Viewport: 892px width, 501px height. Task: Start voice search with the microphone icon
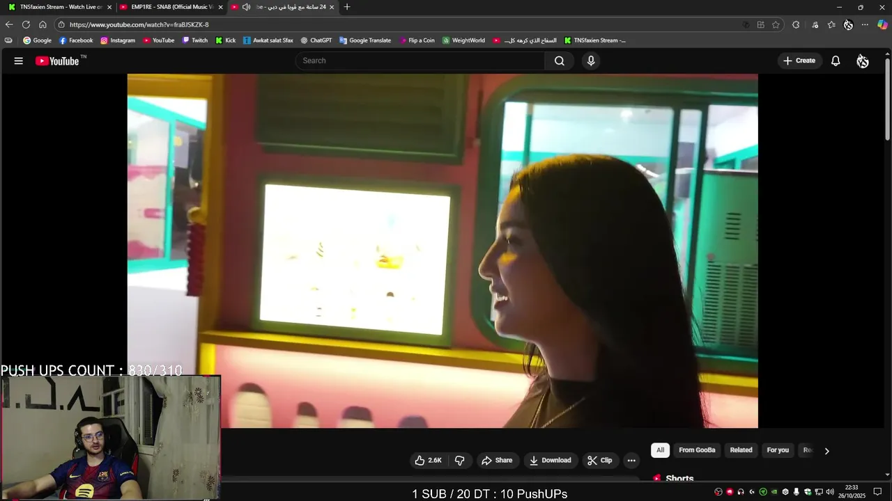click(x=591, y=61)
